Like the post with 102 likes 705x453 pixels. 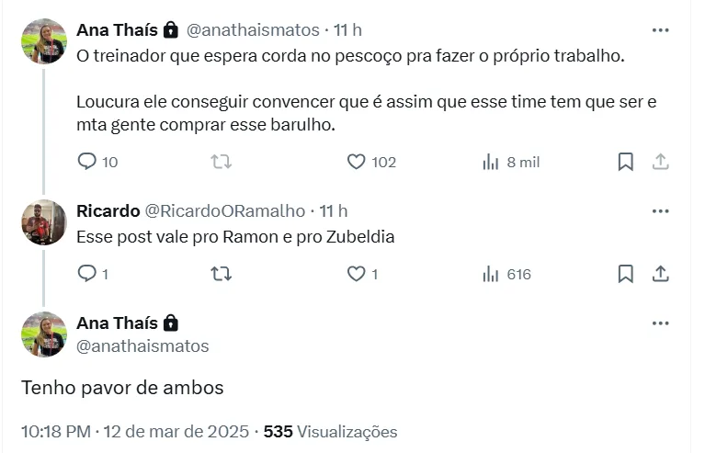357,163
